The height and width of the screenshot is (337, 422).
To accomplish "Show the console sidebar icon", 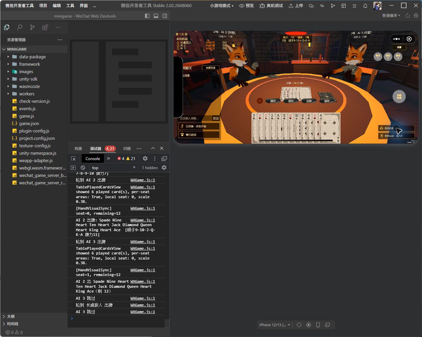I will [73, 167].
